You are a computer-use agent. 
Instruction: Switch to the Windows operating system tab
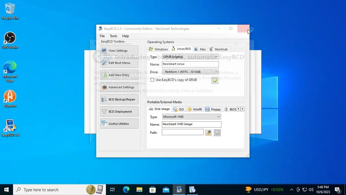pyautogui.click(x=158, y=49)
